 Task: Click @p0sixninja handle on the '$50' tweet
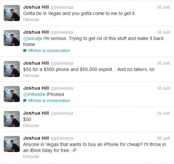tap(62, 113)
